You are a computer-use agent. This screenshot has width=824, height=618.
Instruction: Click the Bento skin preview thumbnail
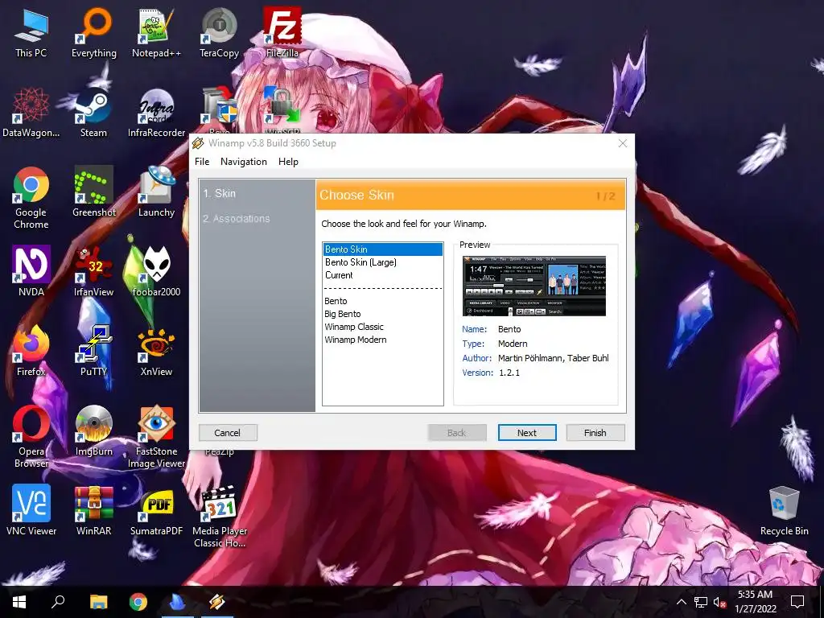click(x=534, y=286)
